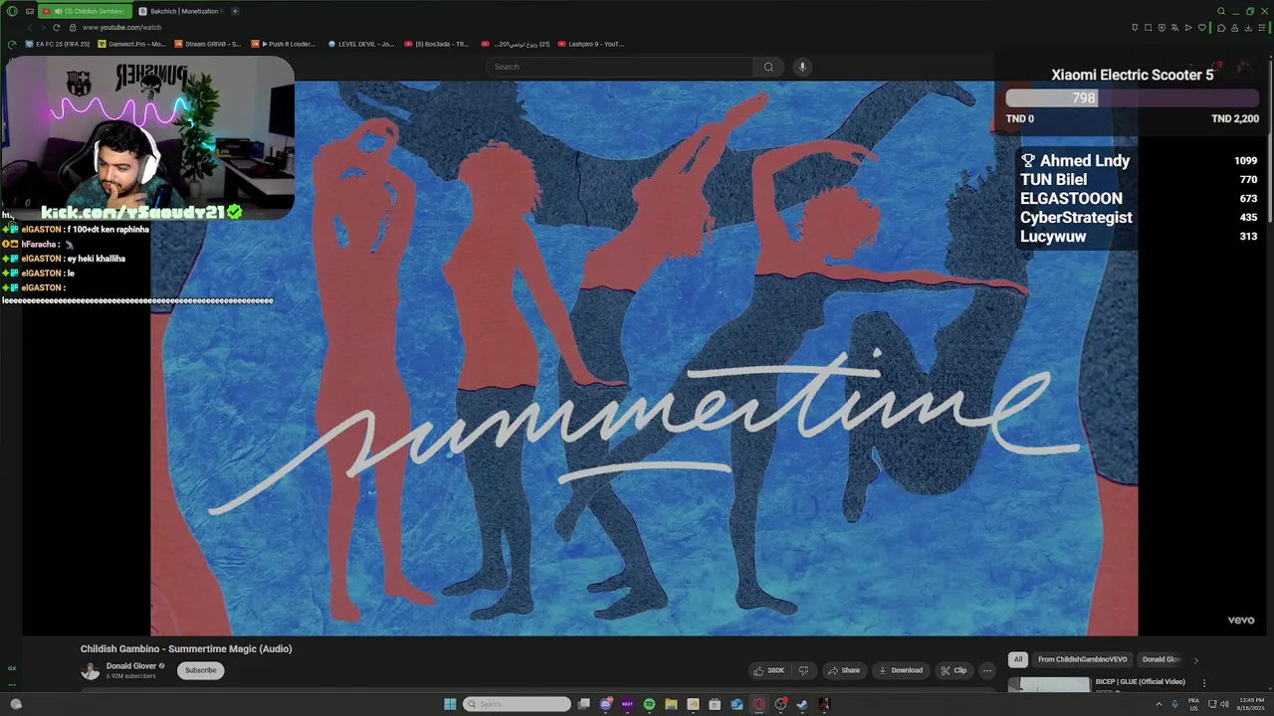Switch to the Bakchich Monetization tab
The width and height of the screenshot is (1274, 716).
point(179,11)
